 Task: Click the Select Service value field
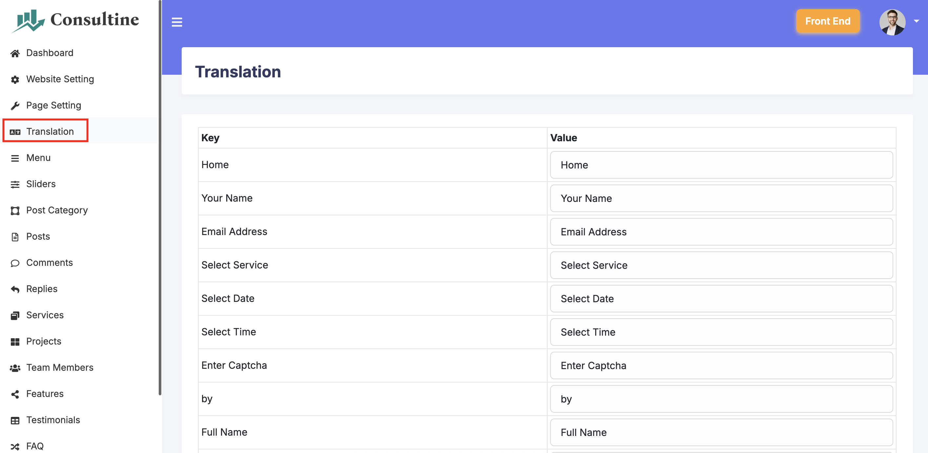pyautogui.click(x=721, y=266)
